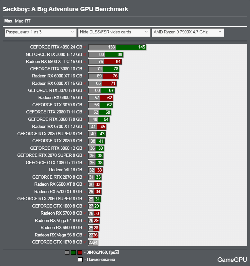The height and width of the screenshot is (266, 250).
Task: Remove GEFORCE RTX 2080 SUPER 8 GB with red x
Action: pyautogui.click(x=85, y=134)
